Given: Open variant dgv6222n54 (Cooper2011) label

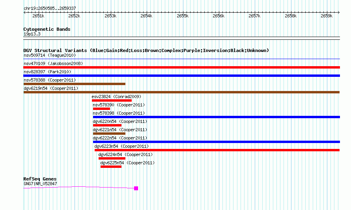Looking at the screenshot, I should coord(120,138).
